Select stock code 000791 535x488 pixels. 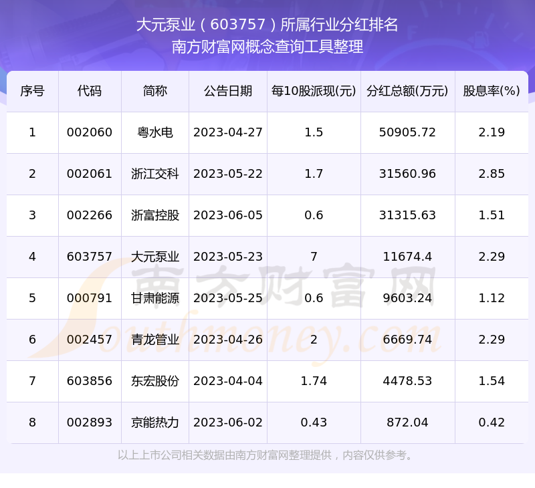(90, 298)
